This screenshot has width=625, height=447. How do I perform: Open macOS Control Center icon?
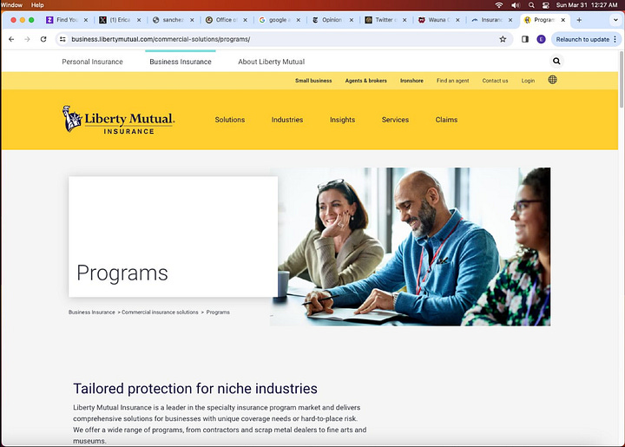click(546, 5)
